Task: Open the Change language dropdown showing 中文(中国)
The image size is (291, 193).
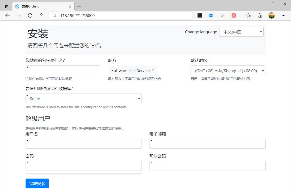Action: pos(241,32)
